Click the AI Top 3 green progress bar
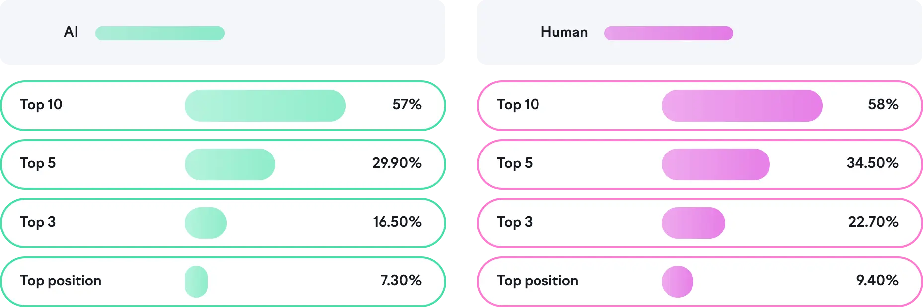The image size is (923, 307). click(x=205, y=223)
